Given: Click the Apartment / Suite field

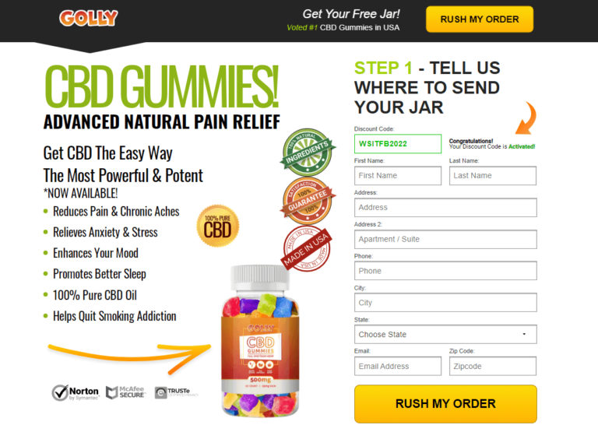Looking at the screenshot, I should (445, 239).
